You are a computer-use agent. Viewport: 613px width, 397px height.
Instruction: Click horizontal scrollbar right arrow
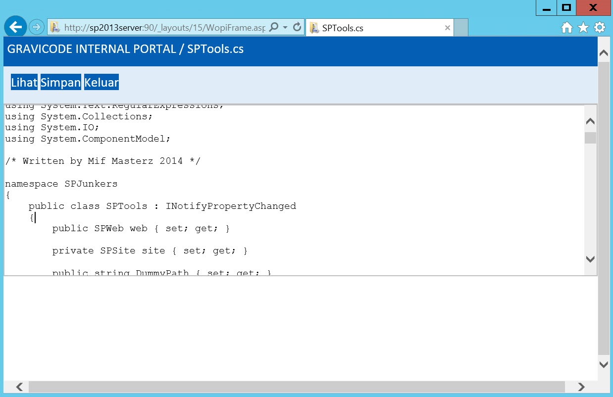tap(581, 387)
